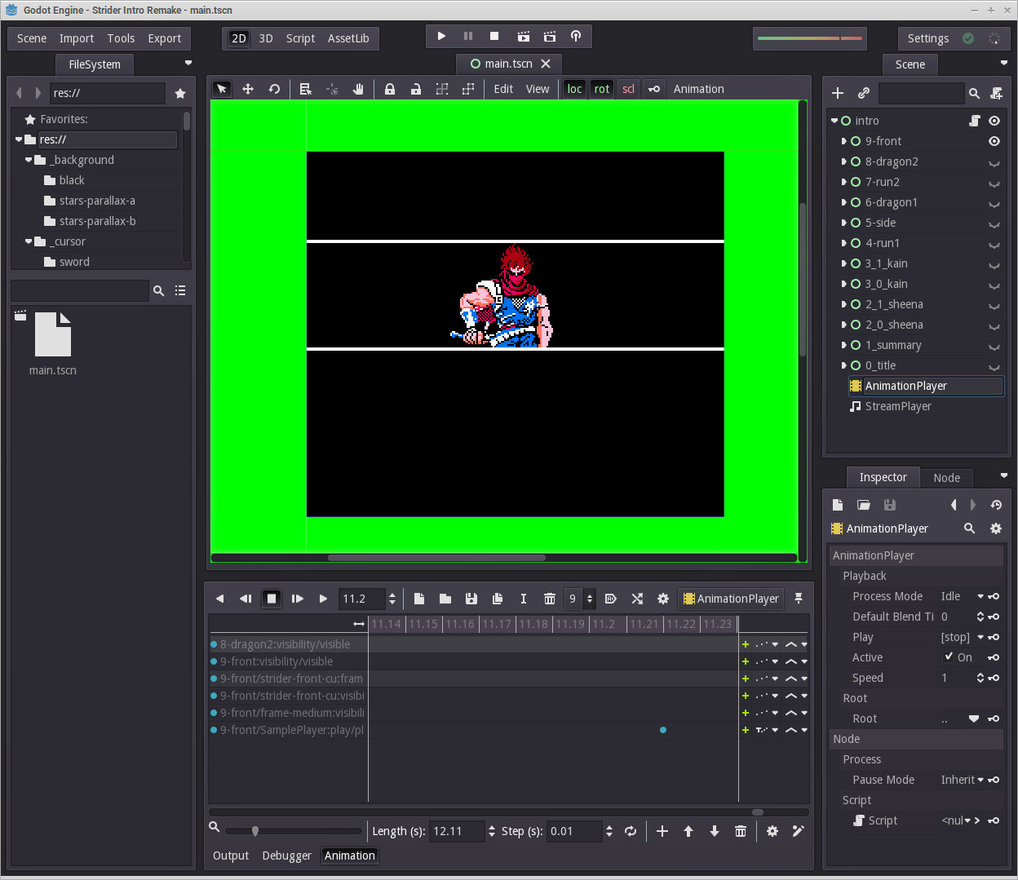Activate the Move Mode tool
The image size is (1018, 880).
point(248,89)
